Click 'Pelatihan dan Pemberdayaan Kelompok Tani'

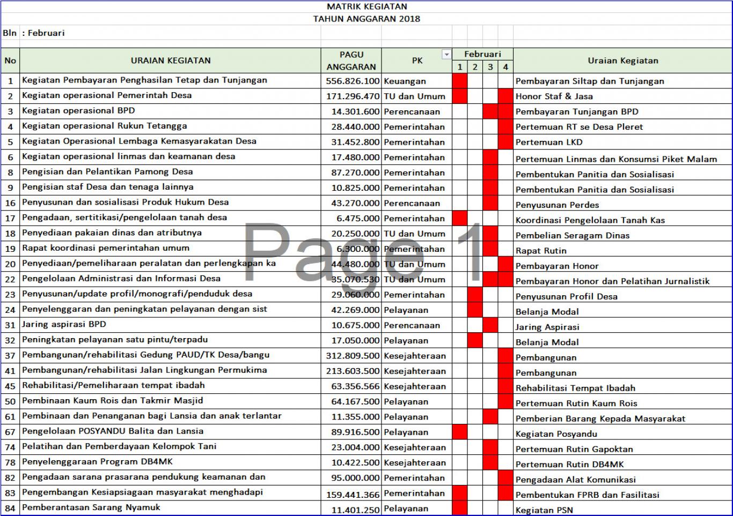[x=171, y=447]
